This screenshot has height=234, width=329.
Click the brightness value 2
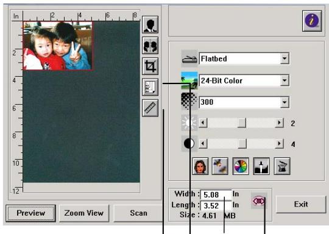click(293, 124)
